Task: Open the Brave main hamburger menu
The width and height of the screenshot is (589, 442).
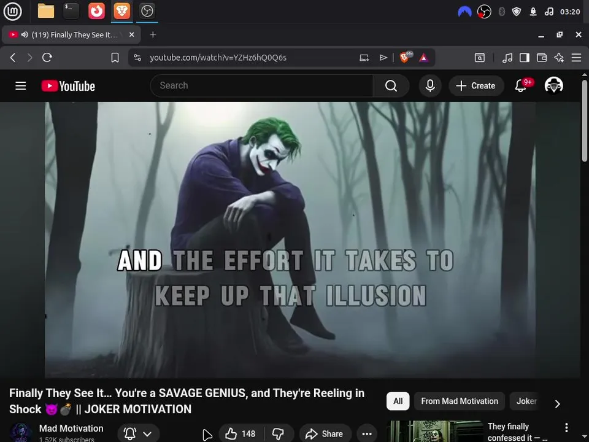Action: (576, 58)
